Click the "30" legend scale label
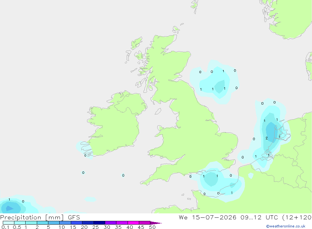This screenshot has width=312, height=229. click(x=107, y=227)
